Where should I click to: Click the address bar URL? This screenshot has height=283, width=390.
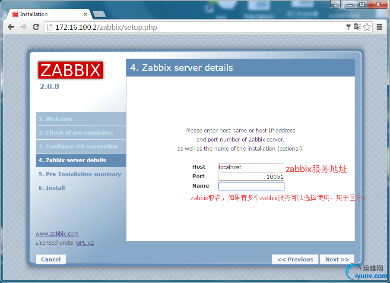pos(106,27)
